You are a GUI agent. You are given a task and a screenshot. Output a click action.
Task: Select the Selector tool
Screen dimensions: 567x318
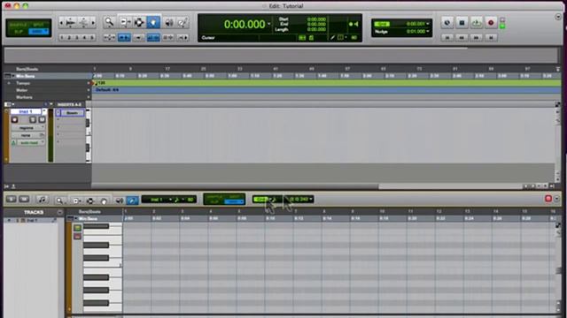point(139,22)
